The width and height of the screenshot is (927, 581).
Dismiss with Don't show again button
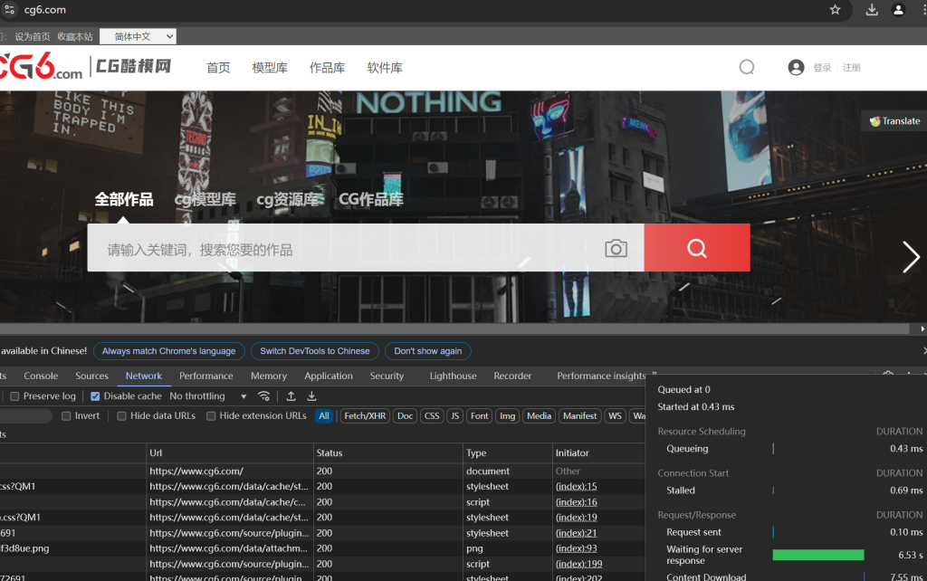click(x=427, y=351)
